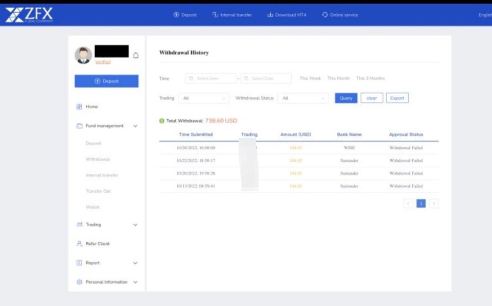Click Deposit in top navigation bar
This screenshot has width=492, height=306.
(185, 15)
